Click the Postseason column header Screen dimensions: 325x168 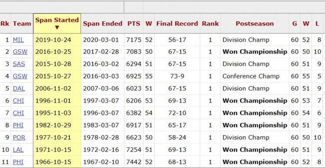(x=255, y=24)
